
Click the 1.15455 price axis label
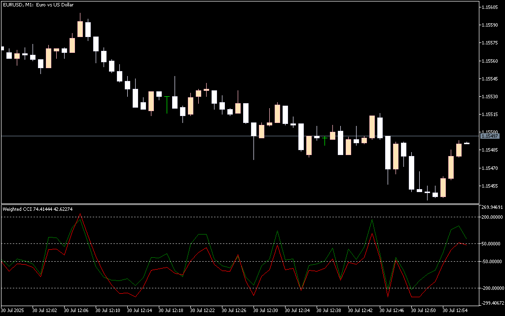pos(491,186)
